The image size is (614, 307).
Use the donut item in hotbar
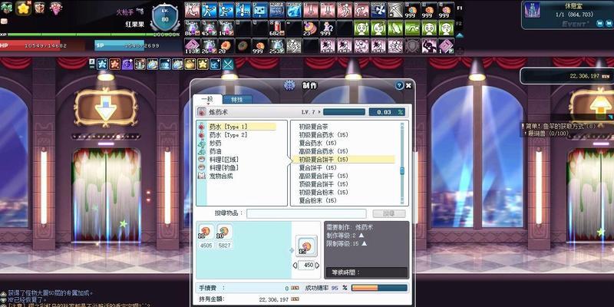[x=243, y=46]
